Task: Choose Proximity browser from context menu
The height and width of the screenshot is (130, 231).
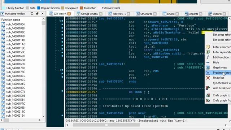Action: (218, 73)
